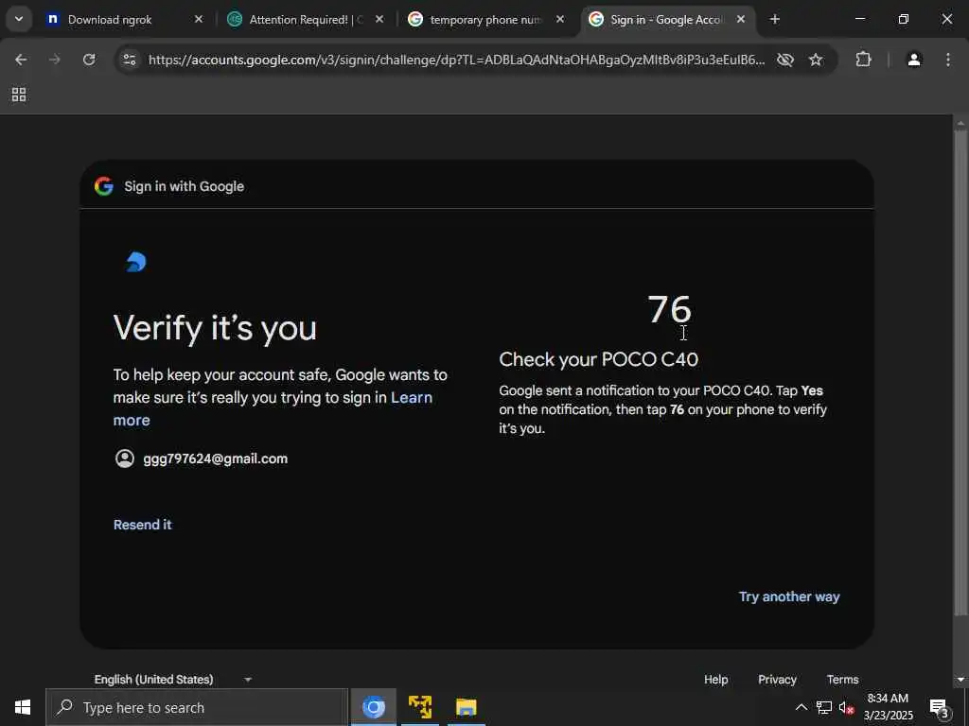Open the clock showing 8:34 AM
The image size is (969, 726).
coord(888,707)
